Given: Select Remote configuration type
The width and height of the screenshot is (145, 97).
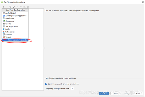Looking at the screenshot, I should (15, 35).
